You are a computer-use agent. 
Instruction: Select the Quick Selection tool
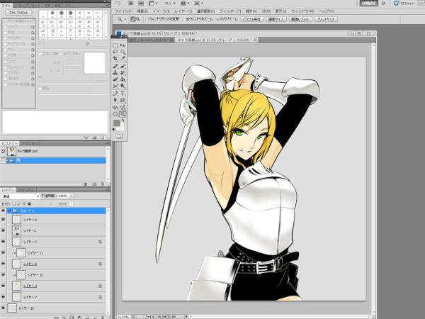tap(123, 52)
